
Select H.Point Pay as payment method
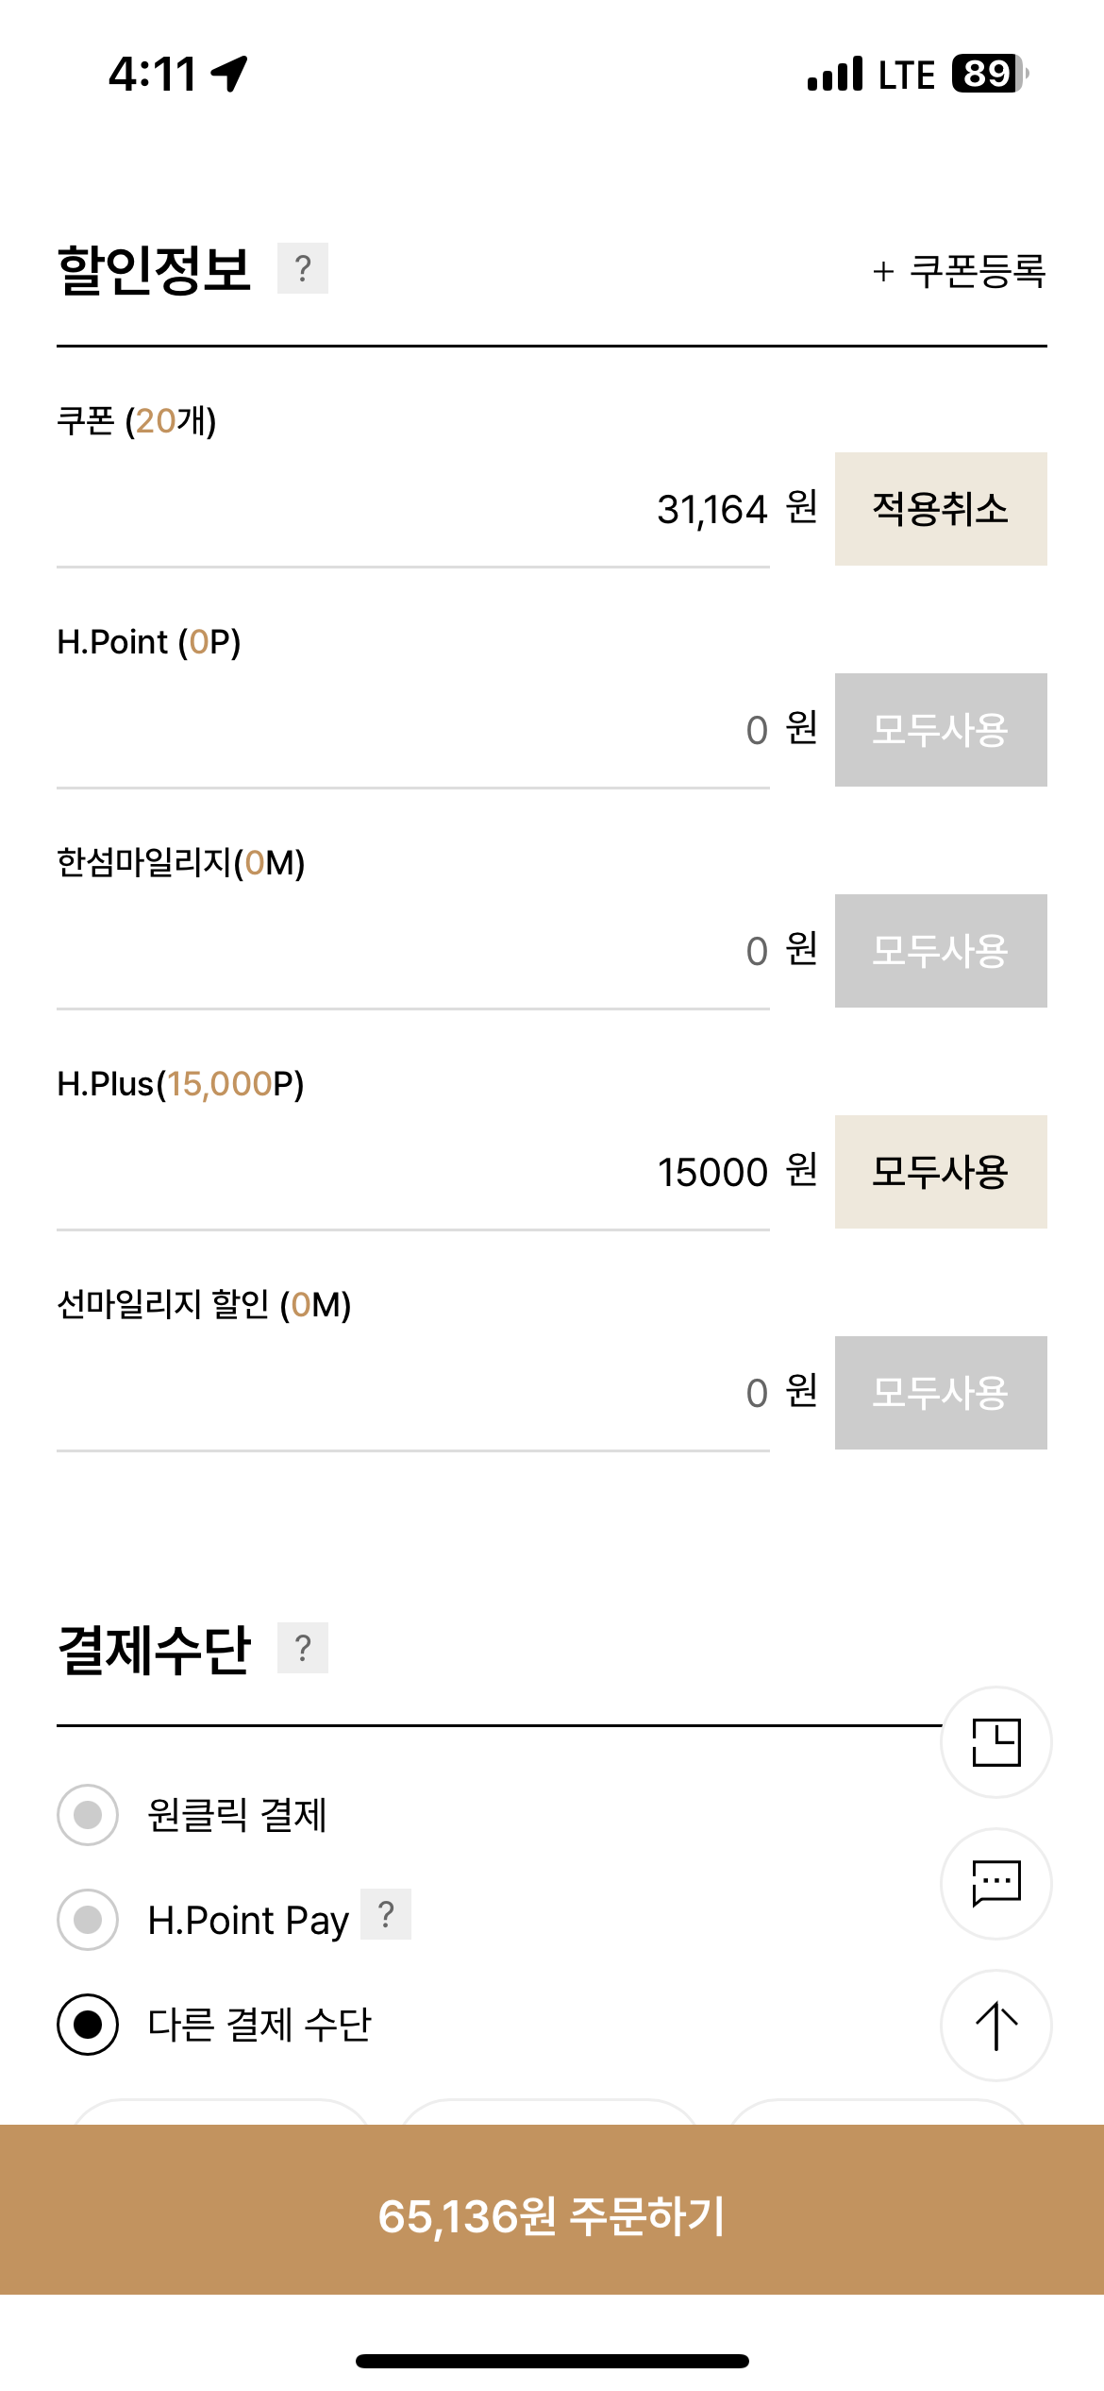(x=88, y=1919)
